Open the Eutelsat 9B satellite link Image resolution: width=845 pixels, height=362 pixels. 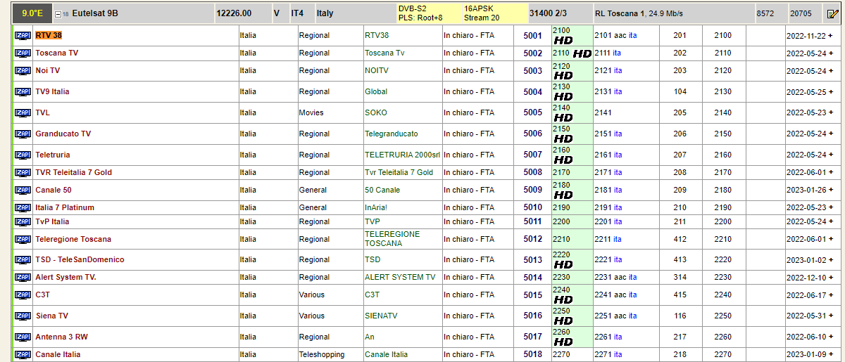[95, 13]
